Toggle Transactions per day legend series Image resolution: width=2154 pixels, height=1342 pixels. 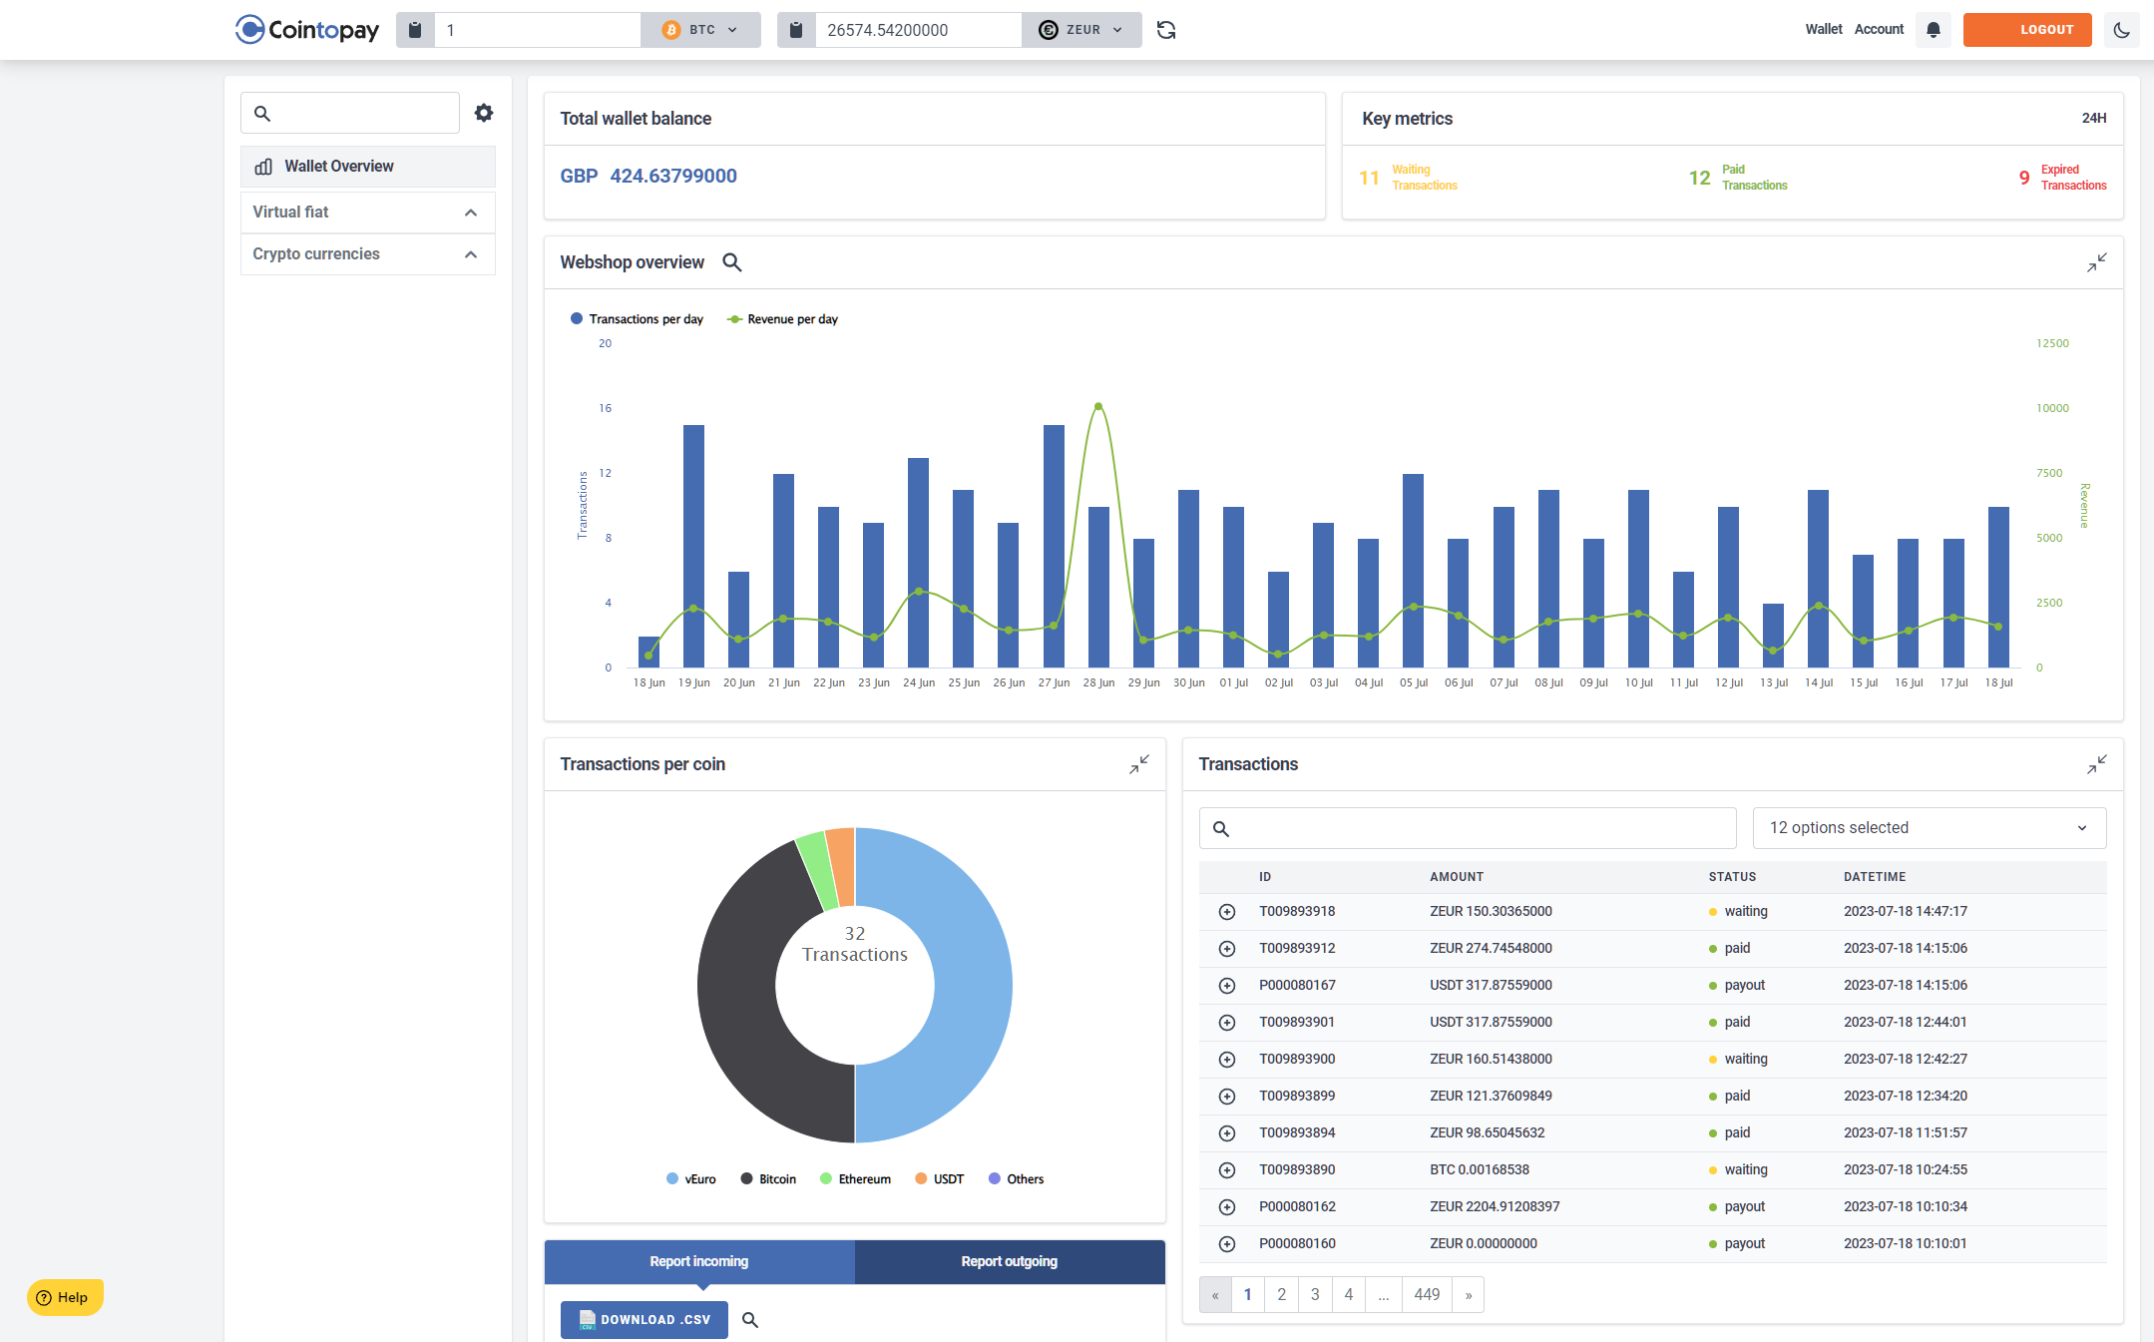point(637,319)
